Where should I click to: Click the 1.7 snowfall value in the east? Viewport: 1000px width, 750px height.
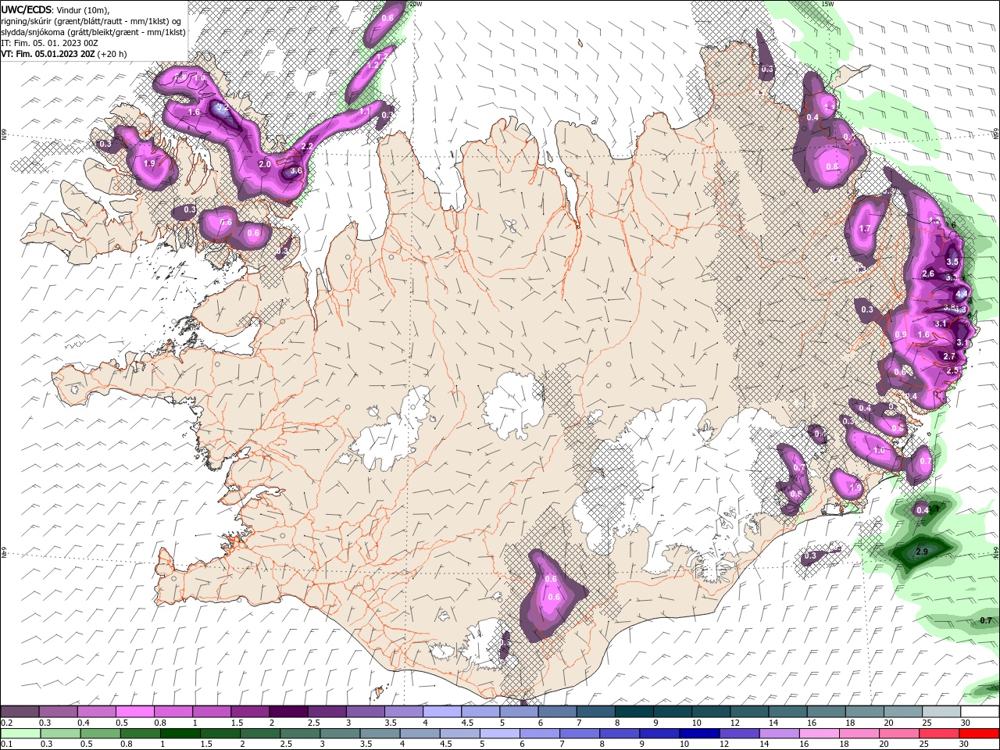(865, 229)
